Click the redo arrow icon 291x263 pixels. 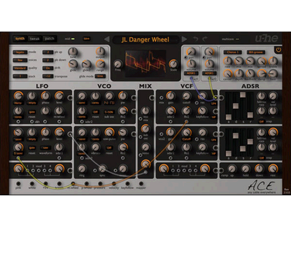click(205, 39)
